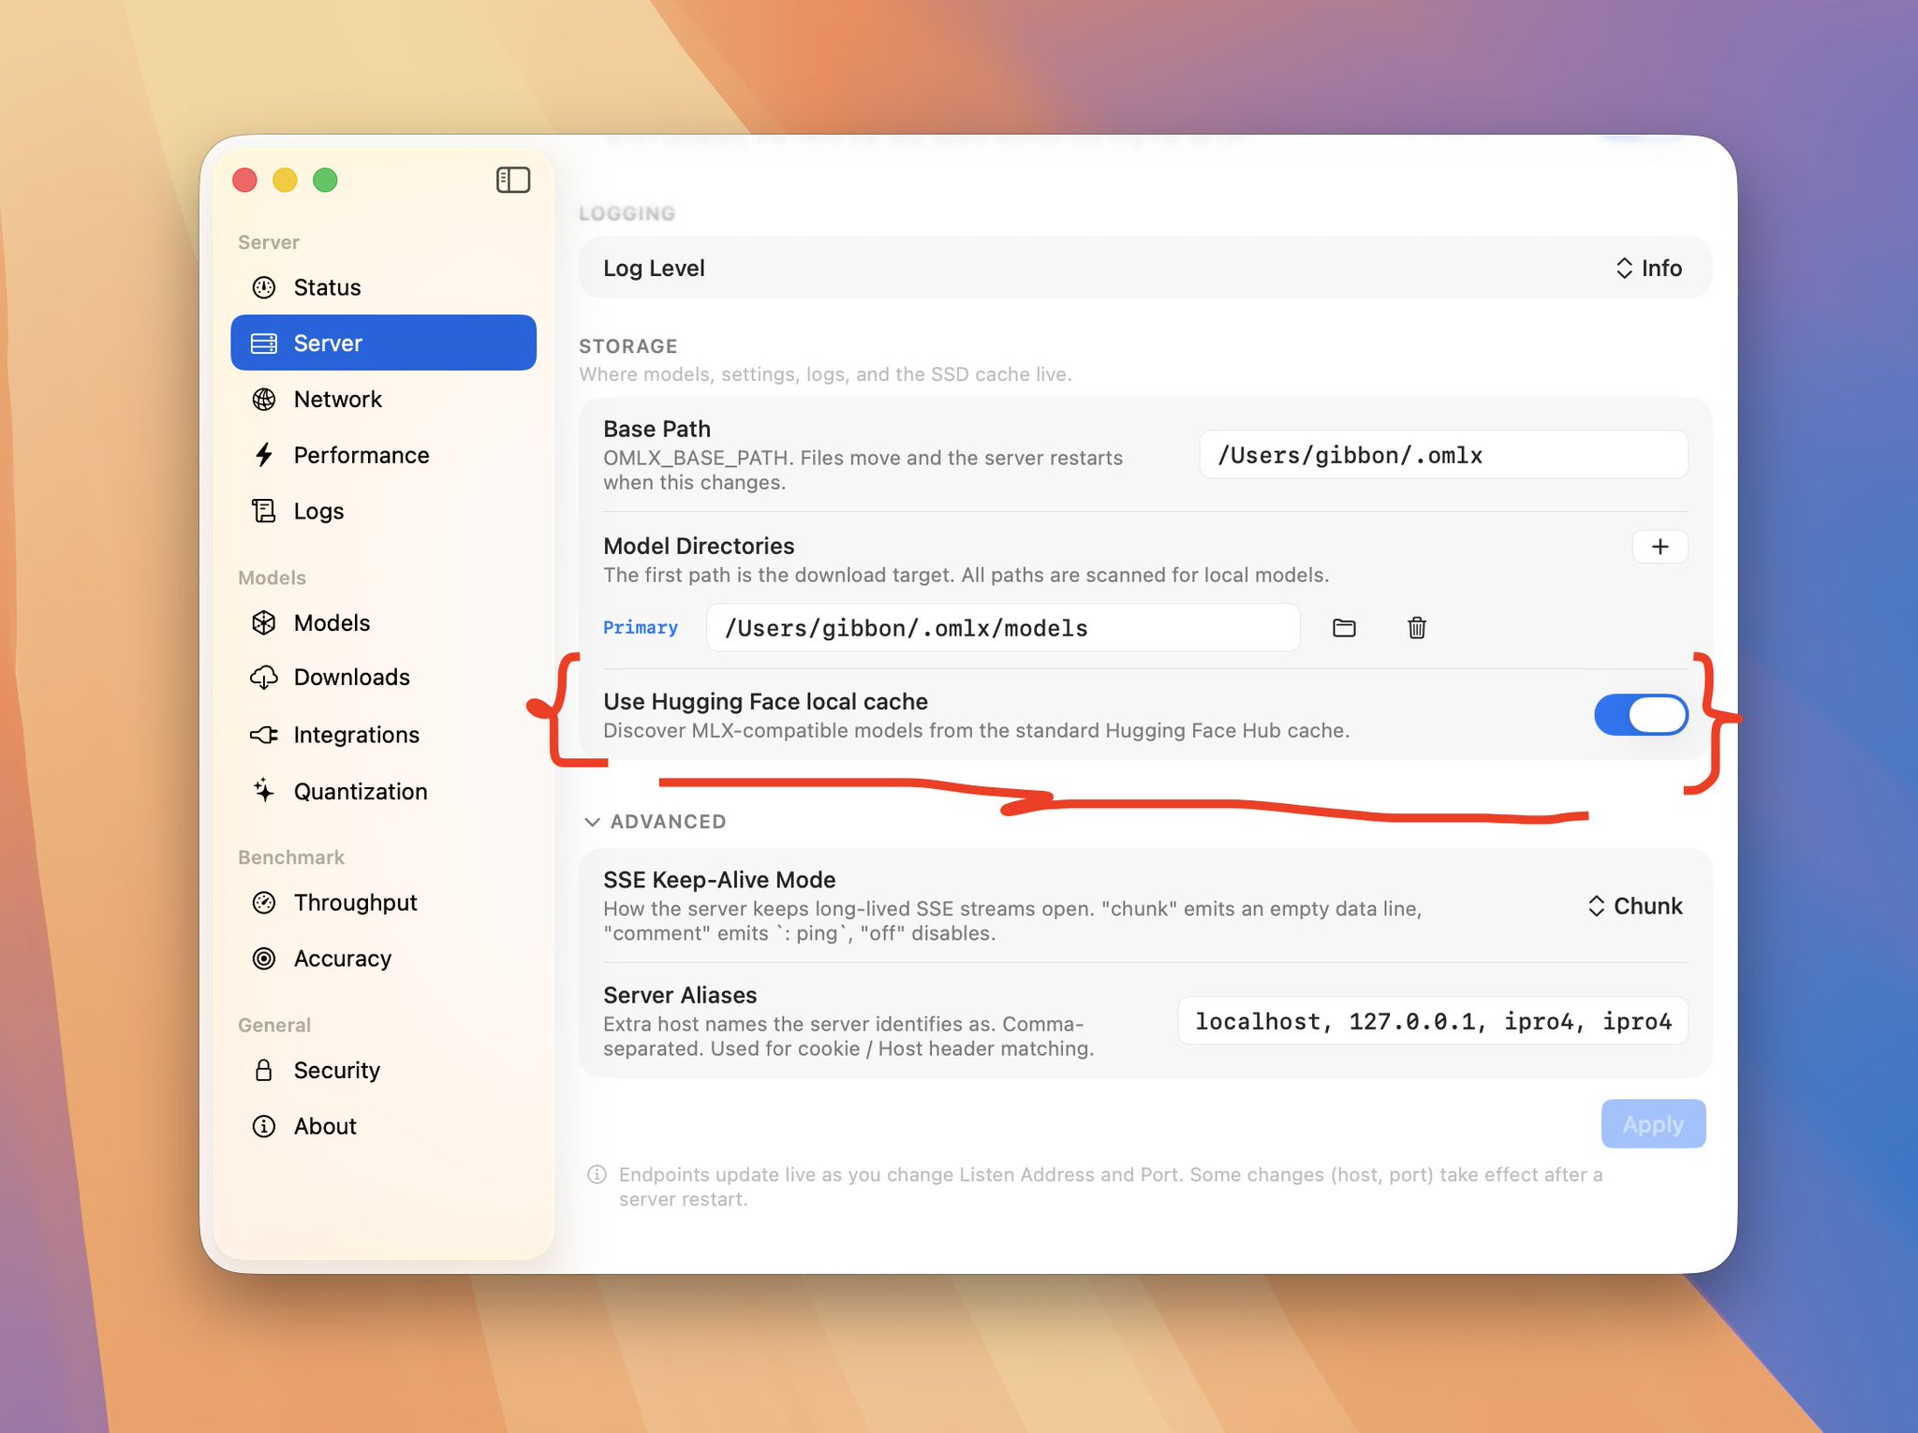Open the About page
The image size is (1918, 1433).
point(383,1126)
